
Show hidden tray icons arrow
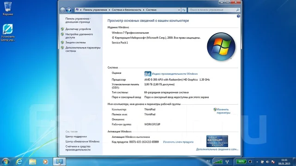tap(257, 162)
